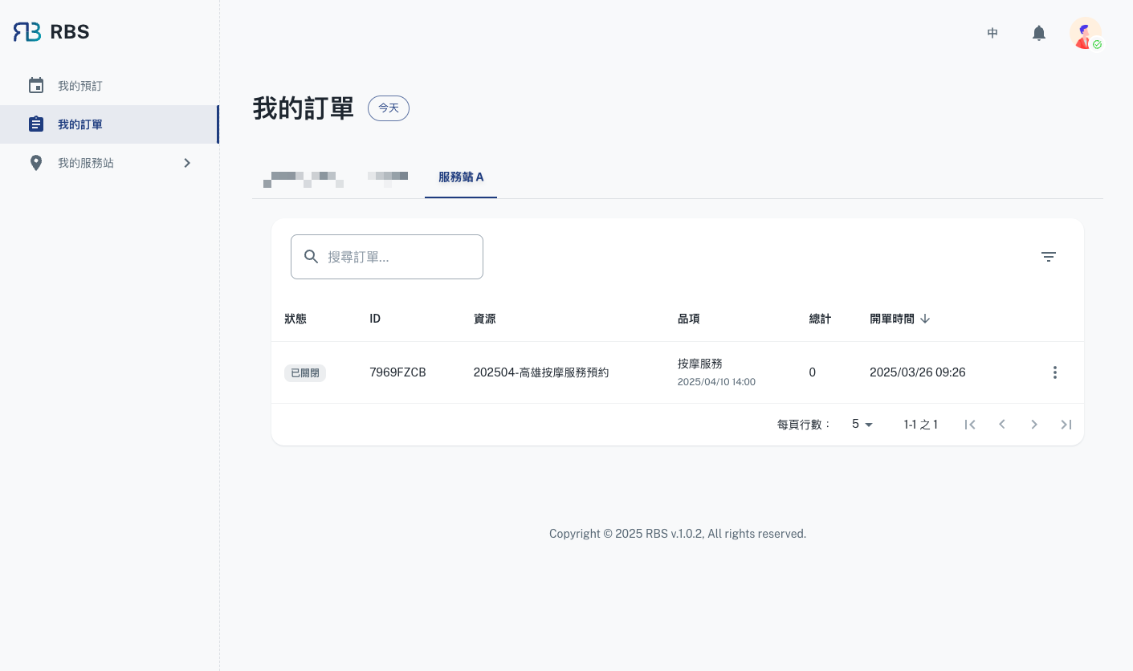This screenshot has width=1133, height=671.
Task: Click the RBS logo
Action: click(51, 32)
